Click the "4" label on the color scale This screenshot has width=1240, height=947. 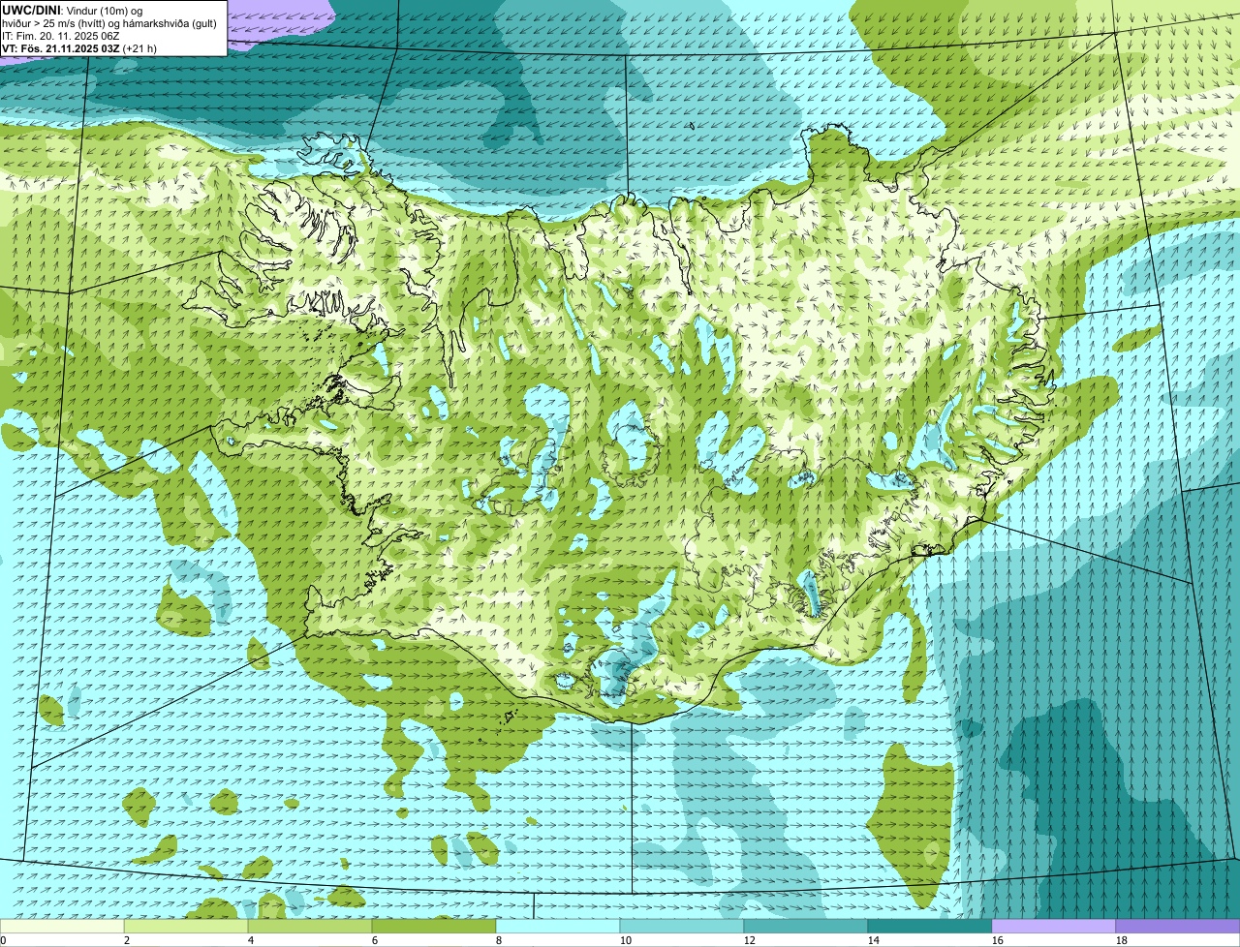tap(251, 940)
